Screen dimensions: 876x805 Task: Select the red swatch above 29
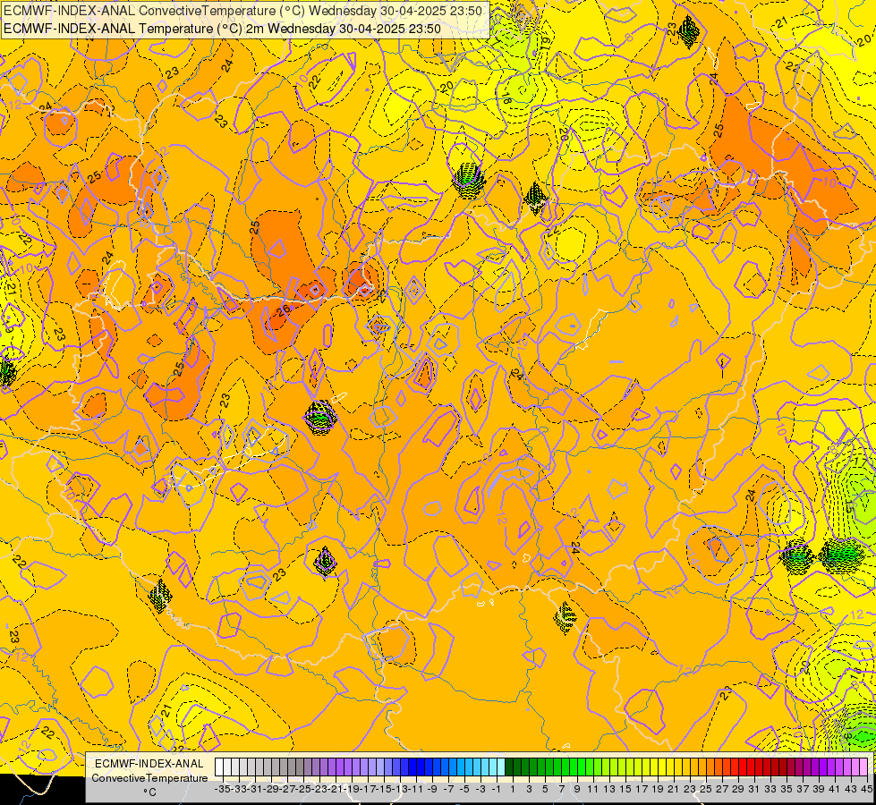pos(736,767)
